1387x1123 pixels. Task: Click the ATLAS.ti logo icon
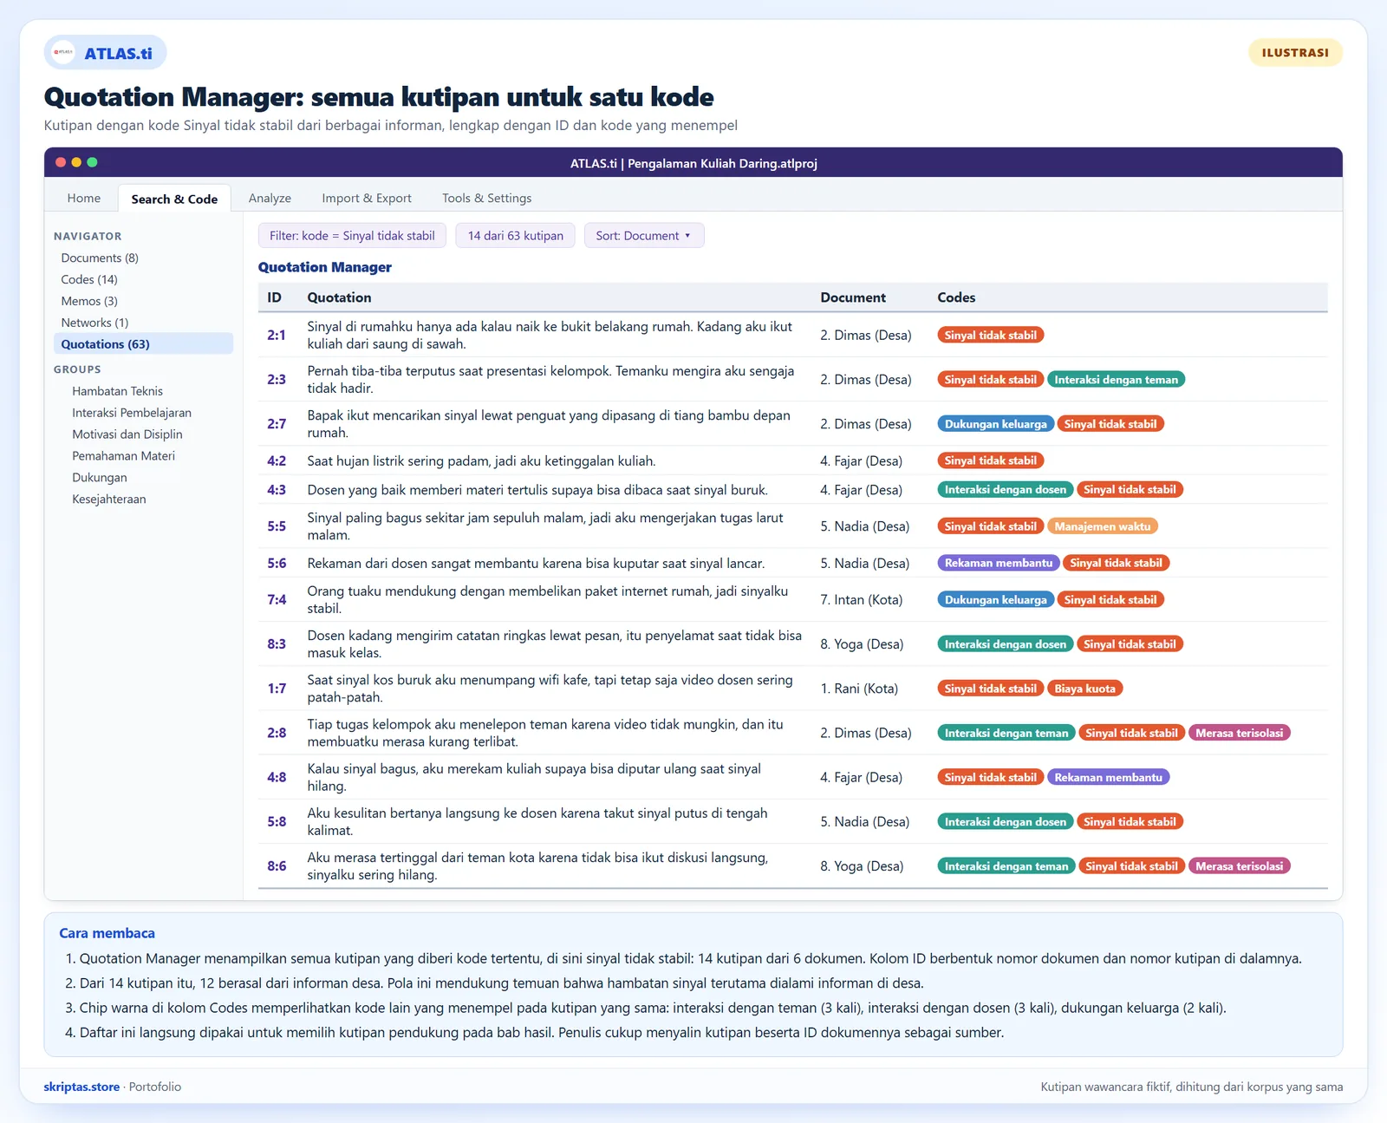point(63,52)
